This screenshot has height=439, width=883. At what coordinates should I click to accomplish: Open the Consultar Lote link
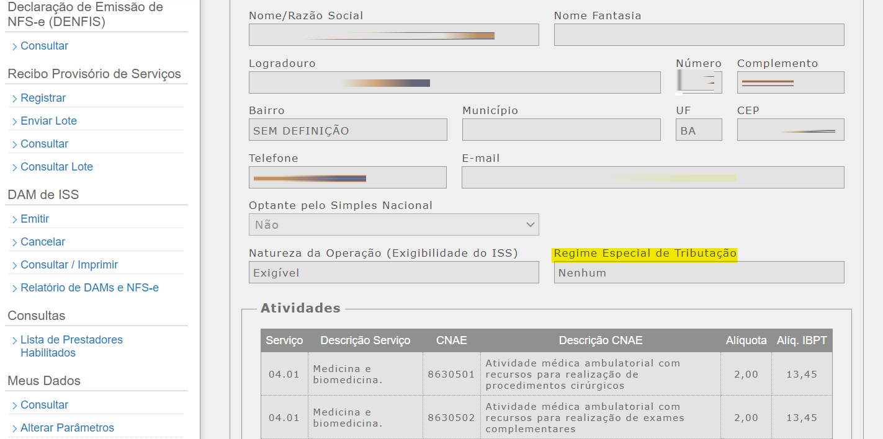pos(56,167)
